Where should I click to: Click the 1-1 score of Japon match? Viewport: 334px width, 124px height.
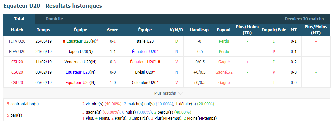click(113, 51)
